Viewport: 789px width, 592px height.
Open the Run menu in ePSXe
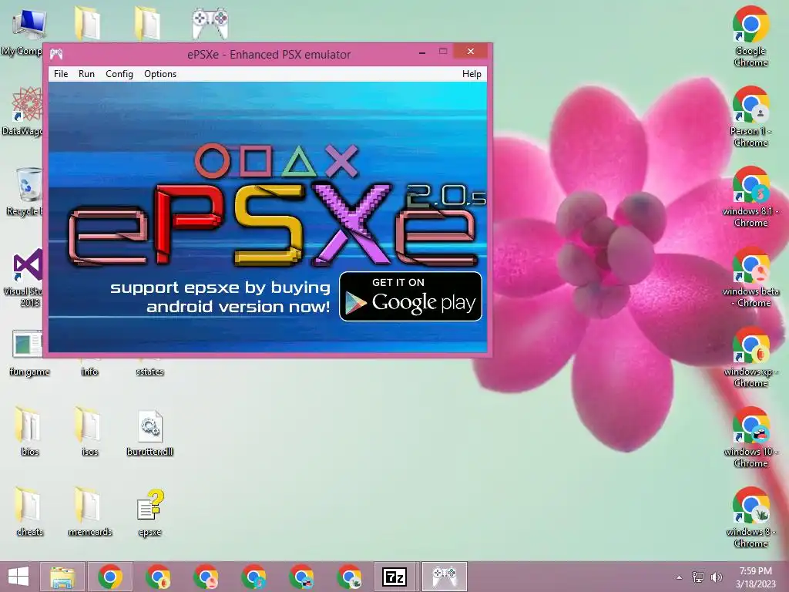[x=86, y=74]
